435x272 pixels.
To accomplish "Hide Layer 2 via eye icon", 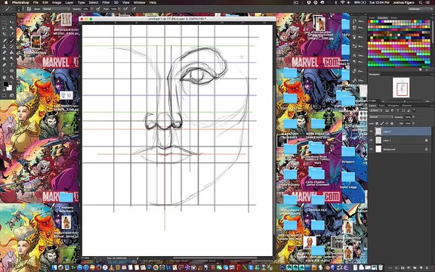I will pyautogui.click(x=371, y=131).
